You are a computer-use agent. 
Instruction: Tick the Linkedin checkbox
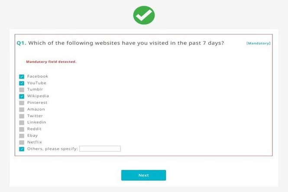tap(22, 122)
